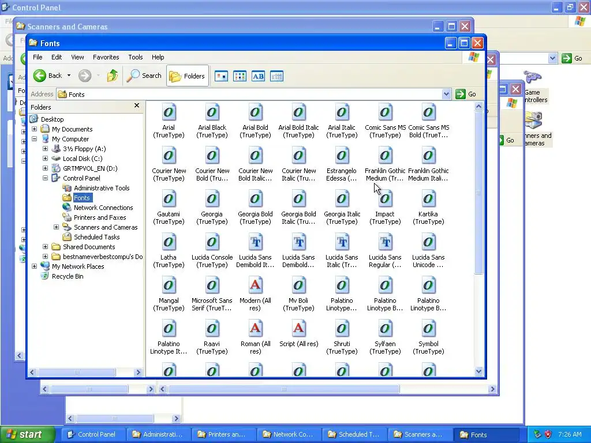
Task: Select the Script (All res) font icon
Action: 298,329
